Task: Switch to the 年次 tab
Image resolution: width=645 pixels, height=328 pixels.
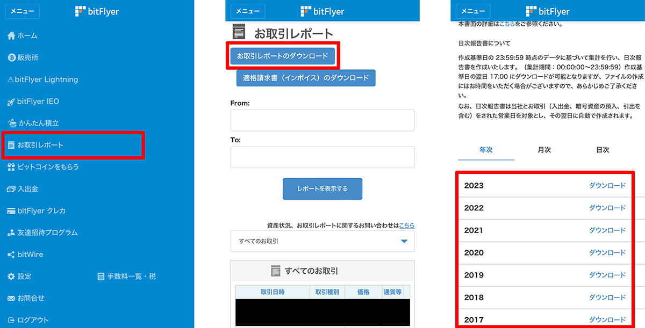Action: click(486, 150)
